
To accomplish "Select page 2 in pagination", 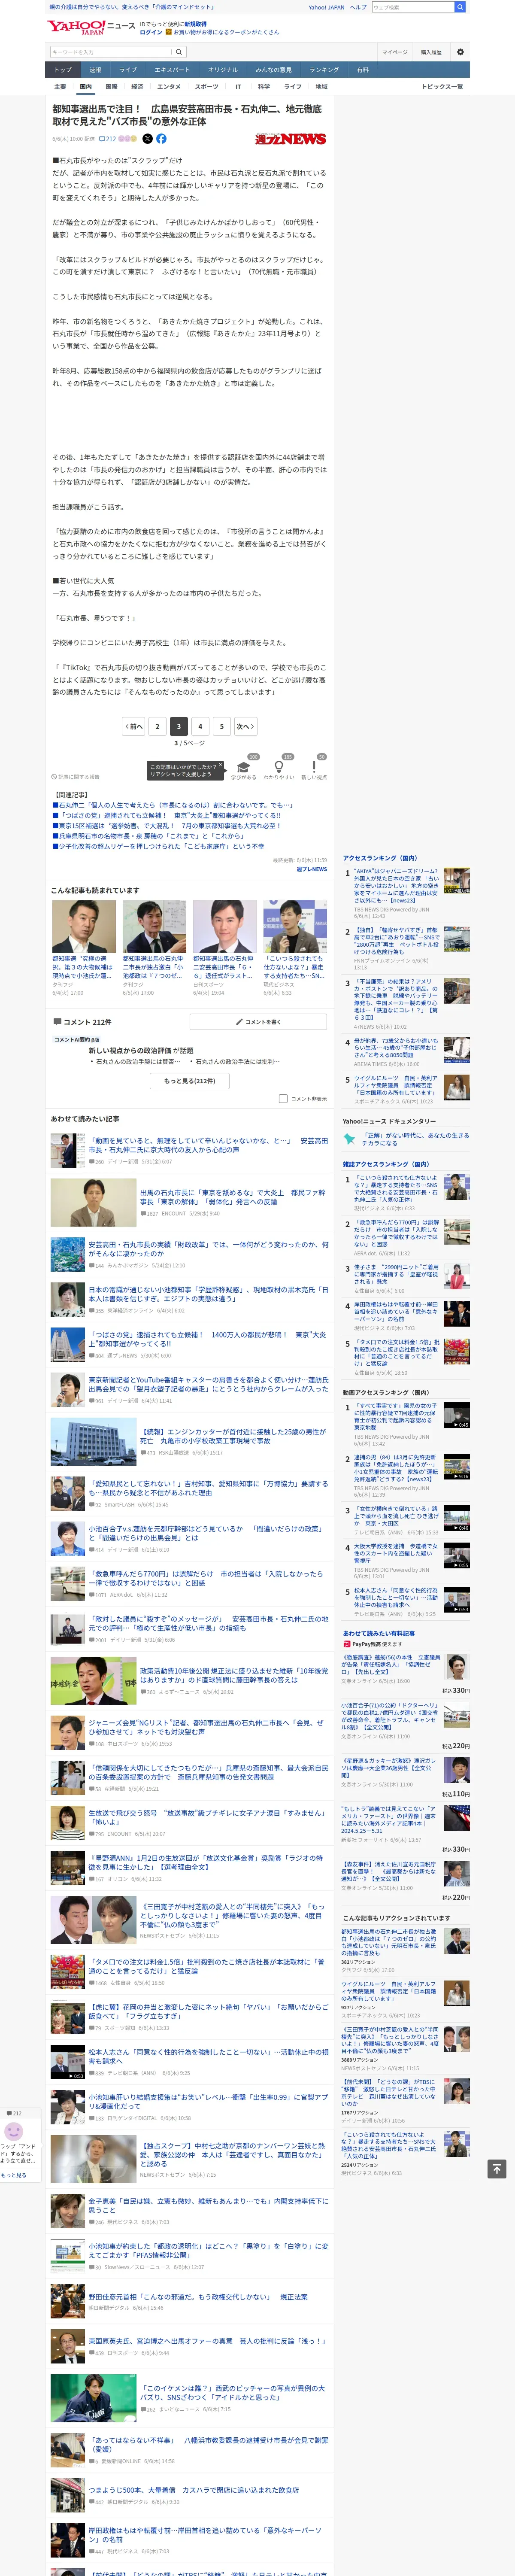I will [157, 726].
